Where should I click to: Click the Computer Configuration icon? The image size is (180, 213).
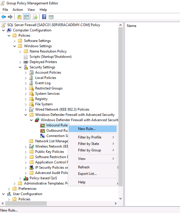pos(9,30)
